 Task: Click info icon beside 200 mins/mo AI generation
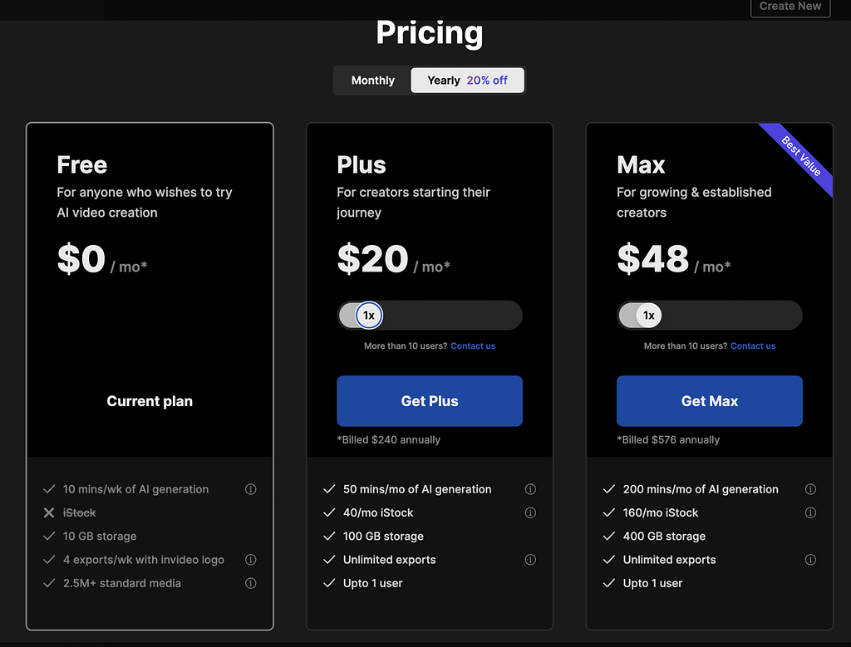pyautogui.click(x=811, y=490)
